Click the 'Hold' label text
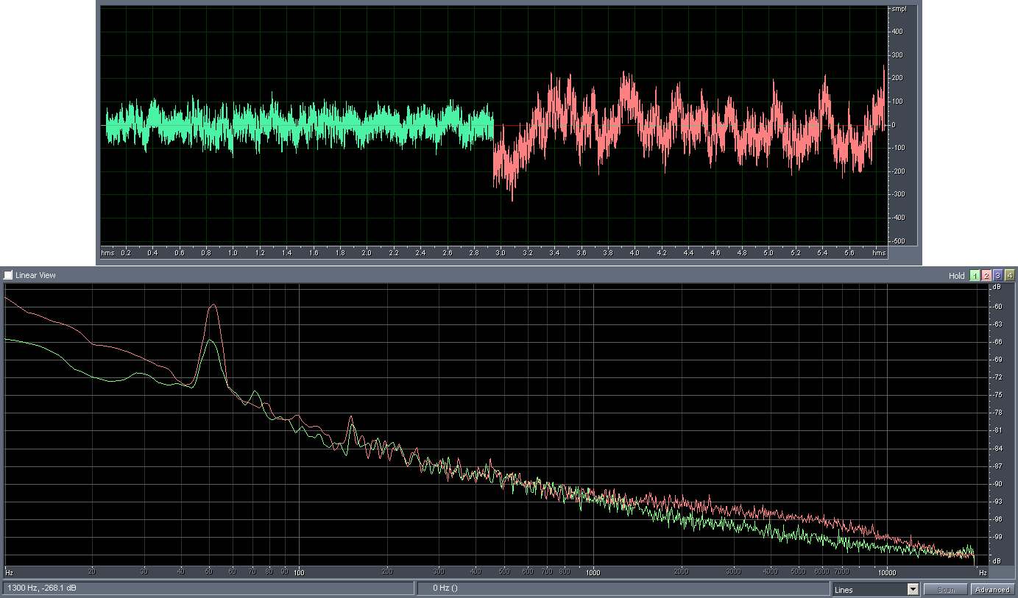 [956, 276]
